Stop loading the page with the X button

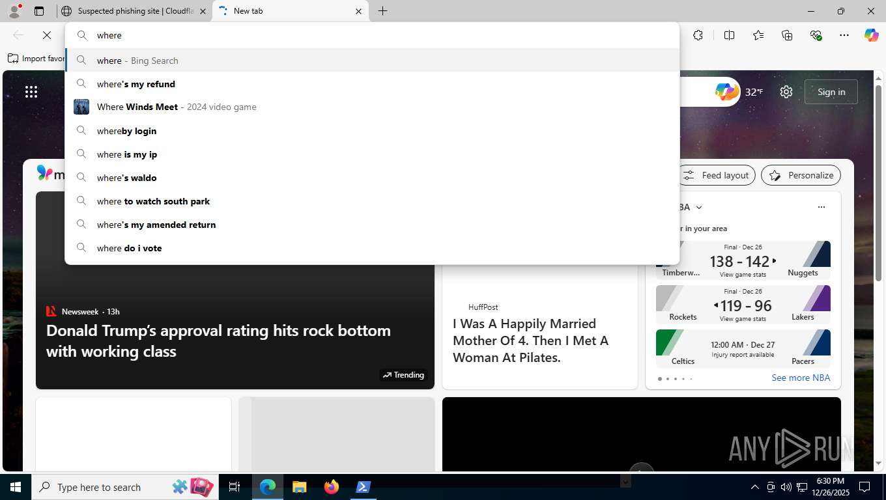tap(47, 35)
